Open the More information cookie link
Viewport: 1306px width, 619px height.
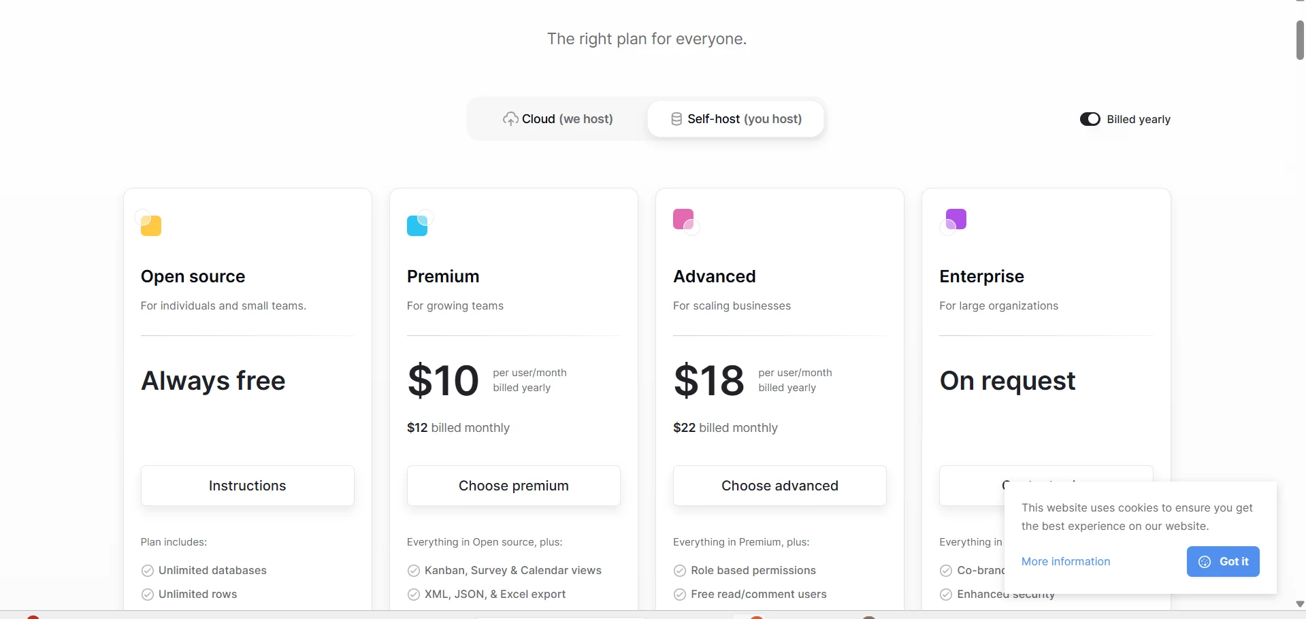1066,562
